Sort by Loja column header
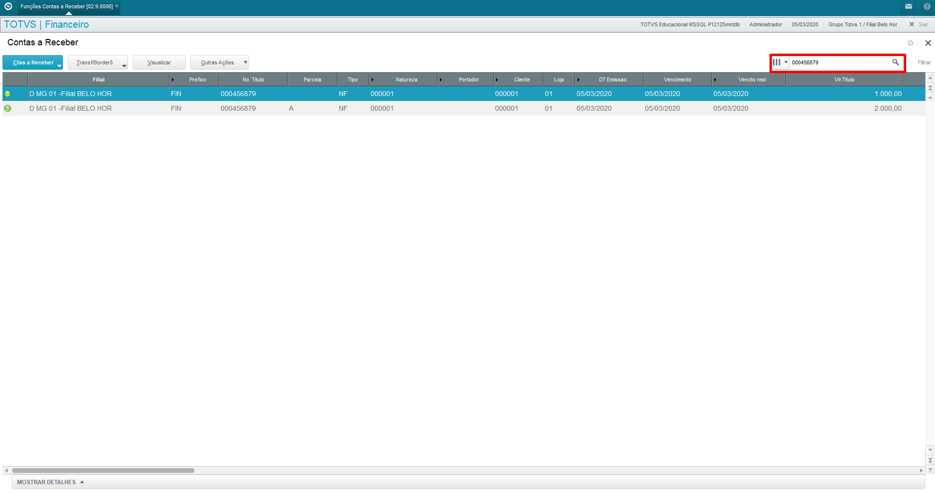The width and height of the screenshot is (935, 492). pos(559,79)
